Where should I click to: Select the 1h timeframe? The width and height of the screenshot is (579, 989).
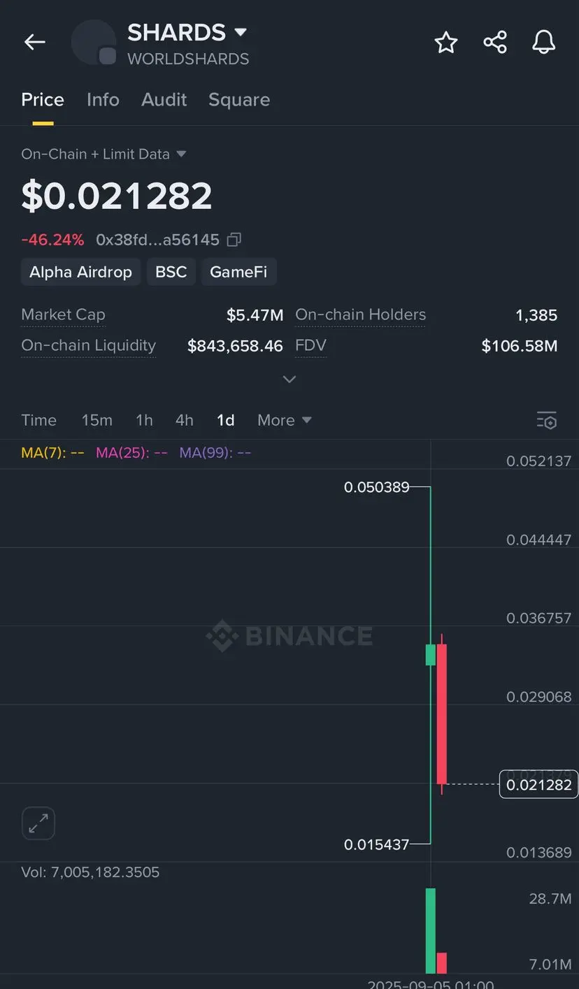[144, 420]
